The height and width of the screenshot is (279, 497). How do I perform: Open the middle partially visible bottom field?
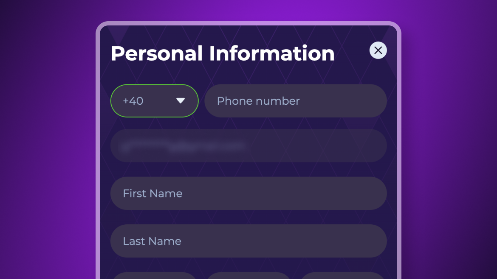coord(248,276)
